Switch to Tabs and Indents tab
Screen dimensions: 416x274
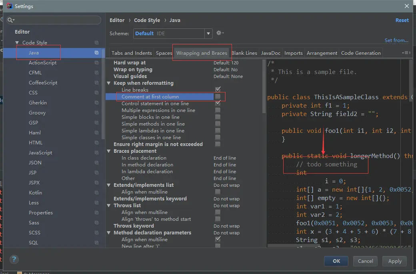132,53
